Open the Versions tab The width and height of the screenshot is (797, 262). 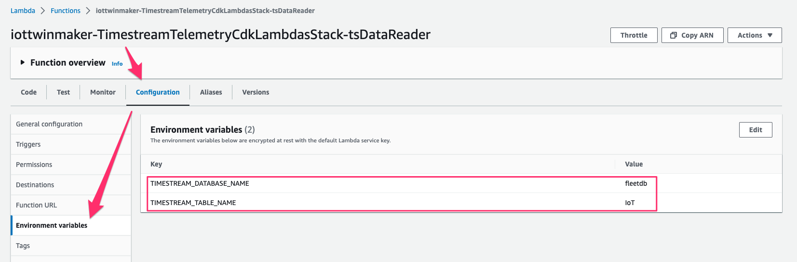pos(256,92)
